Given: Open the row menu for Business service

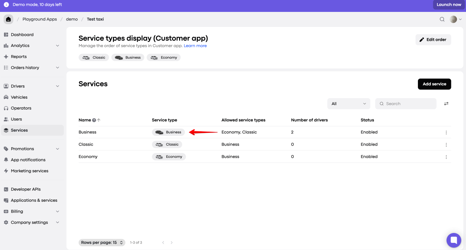Looking at the screenshot, I should 446,132.
